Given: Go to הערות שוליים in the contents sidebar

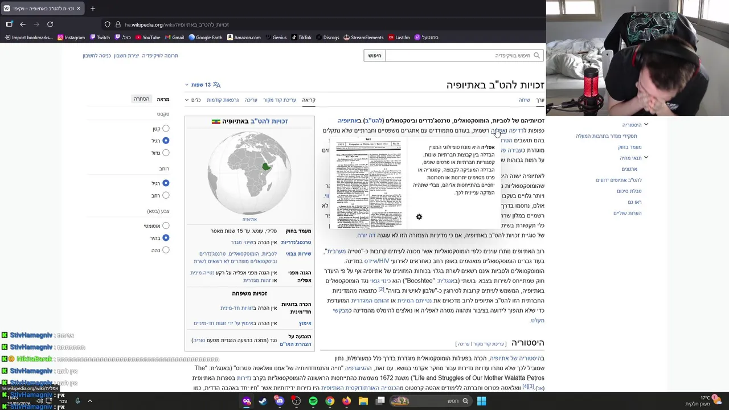Looking at the screenshot, I should pos(628,213).
